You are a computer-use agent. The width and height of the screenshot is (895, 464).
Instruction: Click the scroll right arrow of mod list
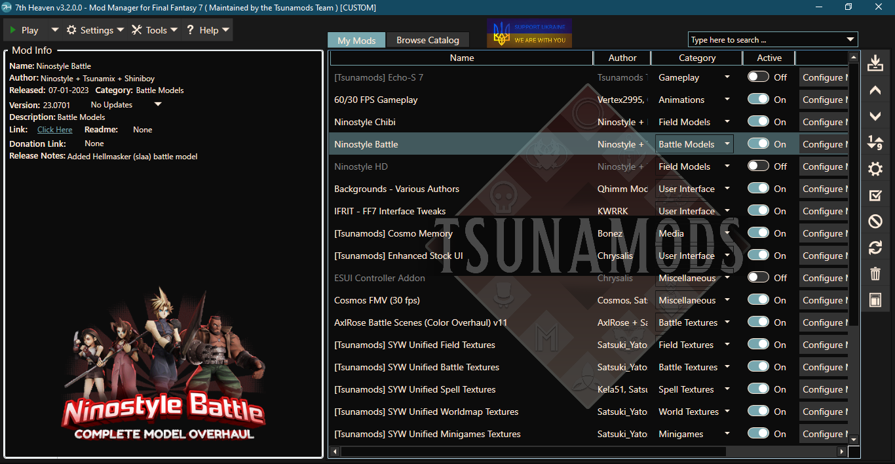point(842,452)
